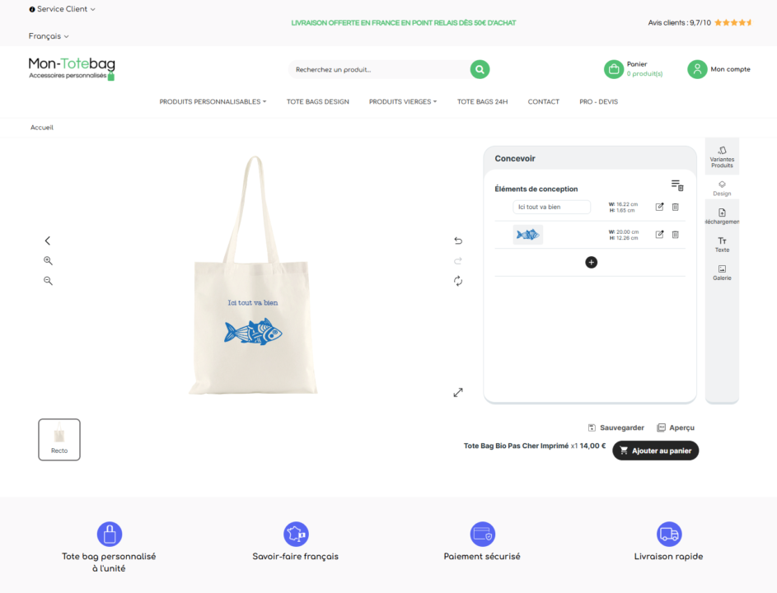Select the Recto thumbnail view

click(x=59, y=439)
